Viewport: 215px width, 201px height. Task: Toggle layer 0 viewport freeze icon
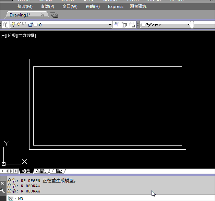25,24
